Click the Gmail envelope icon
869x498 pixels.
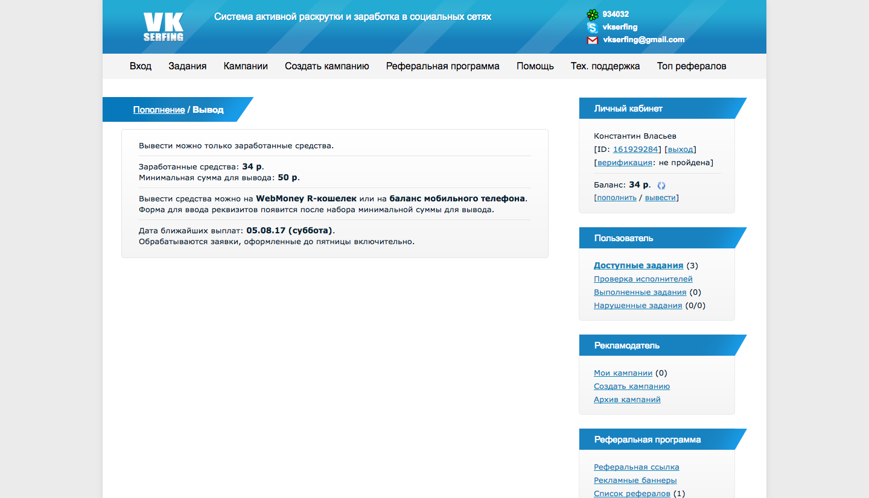pyautogui.click(x=593, y=40)
